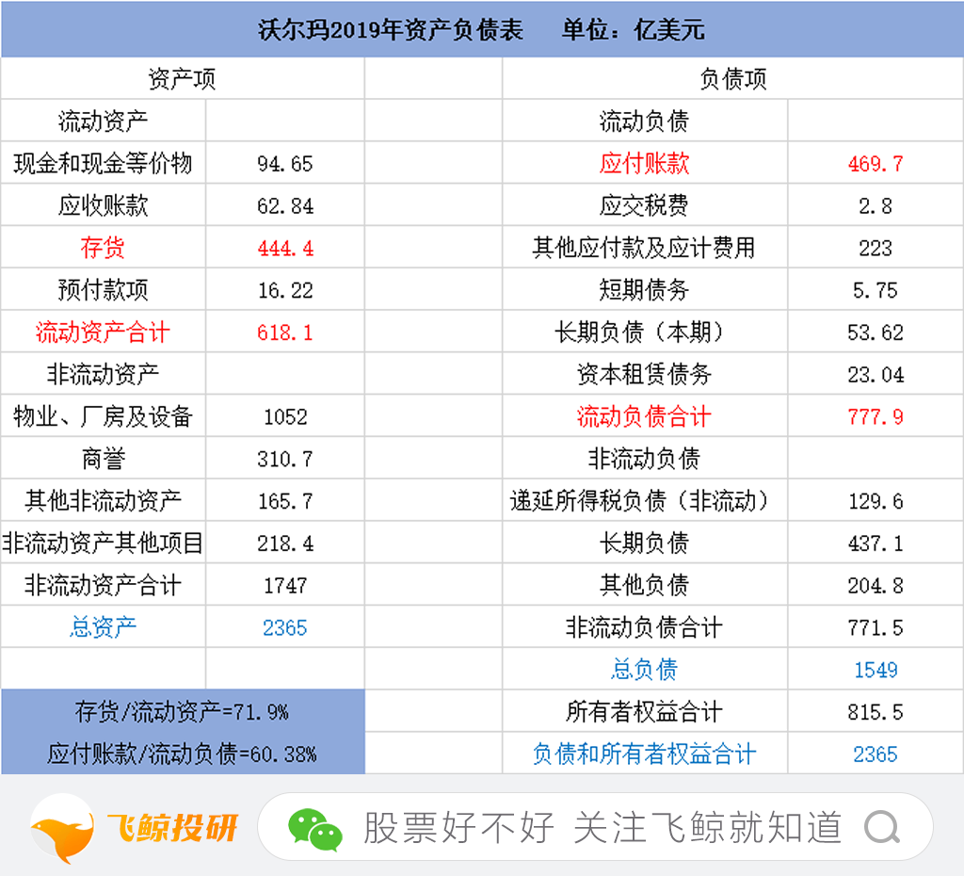The width and height of the screenshot is (964, 876).
Task: Click the red value 469.7
Action: point(876,164)
